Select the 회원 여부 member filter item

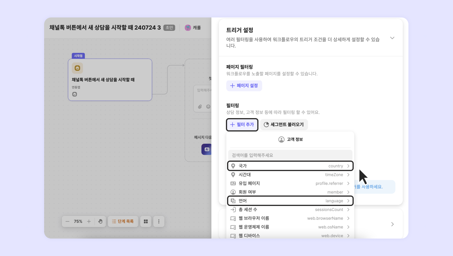coord(290,192)
